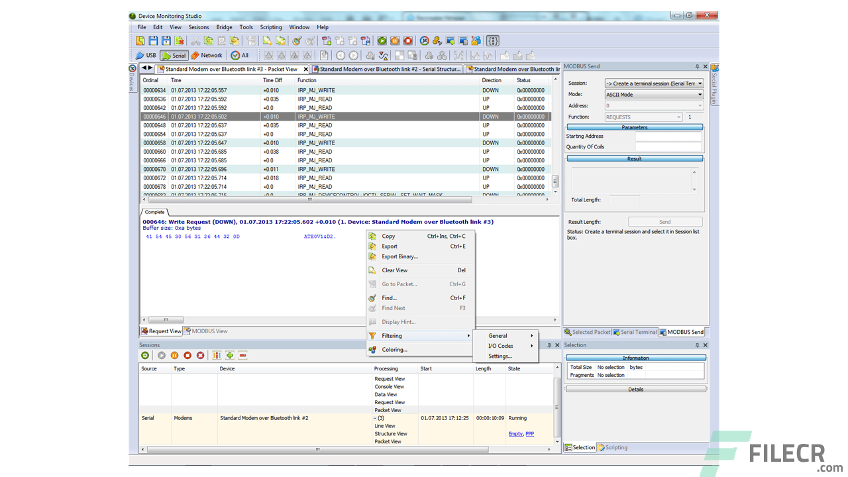This screenshot has height=477, width=848.
Task: Pause with the orange main toolbar icon
Action: pyautogui.click(x=395, y=41)
